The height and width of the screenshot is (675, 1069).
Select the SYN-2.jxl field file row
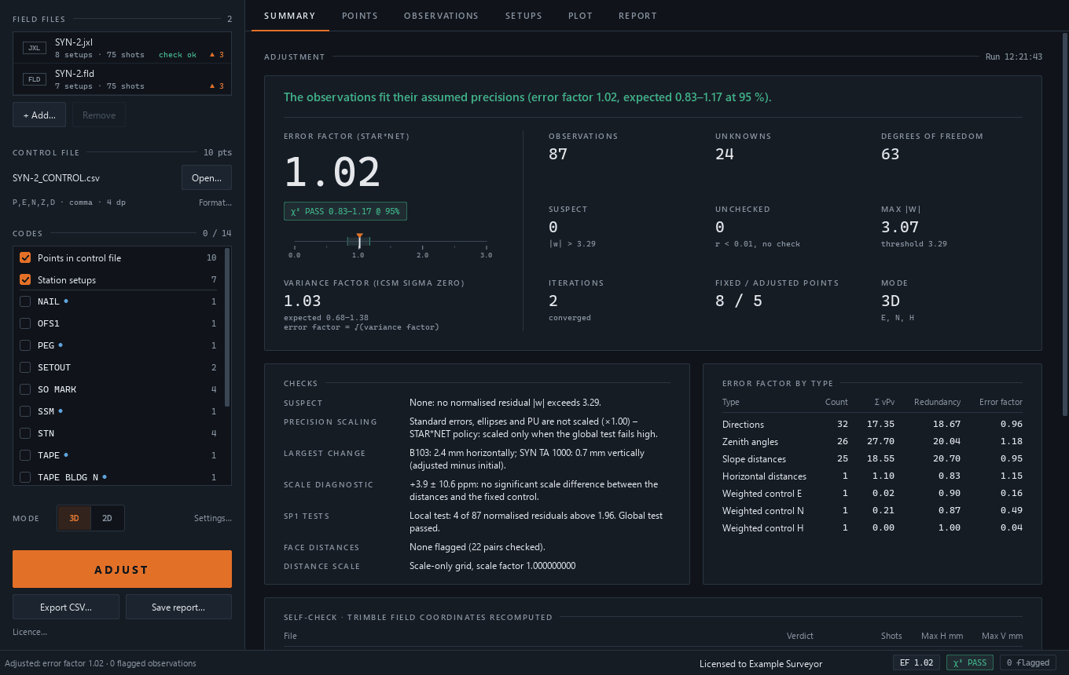tap(122, 48)
